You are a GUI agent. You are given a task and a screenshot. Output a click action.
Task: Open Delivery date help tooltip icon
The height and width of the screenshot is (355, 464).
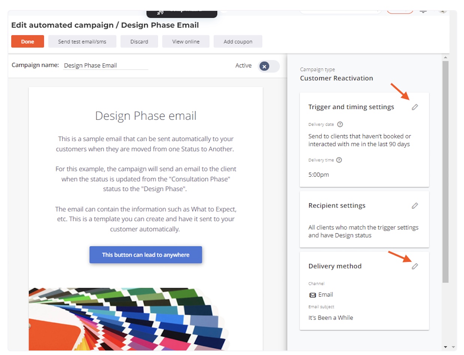(x=340, y=124)
